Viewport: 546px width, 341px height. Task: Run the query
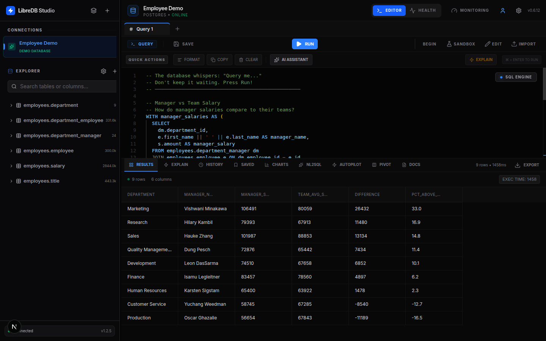(305, 44)
